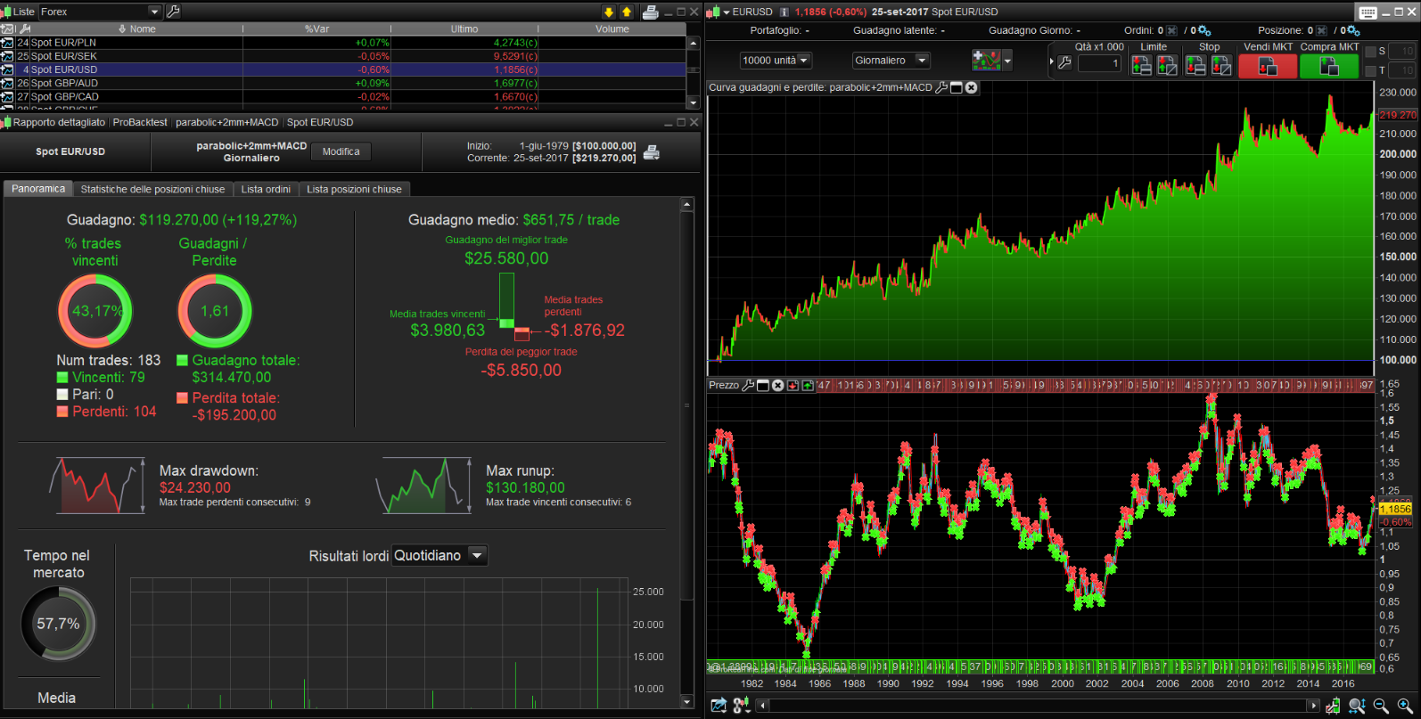Click the zoom out magnifier below price chart

(1381, 706)
